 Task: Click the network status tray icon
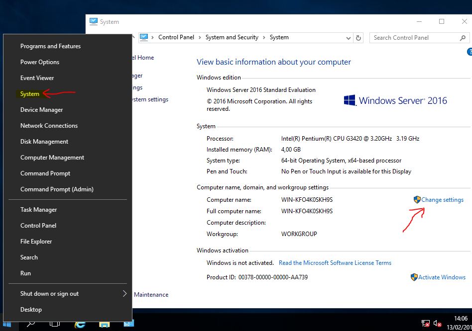pos(426,324)
